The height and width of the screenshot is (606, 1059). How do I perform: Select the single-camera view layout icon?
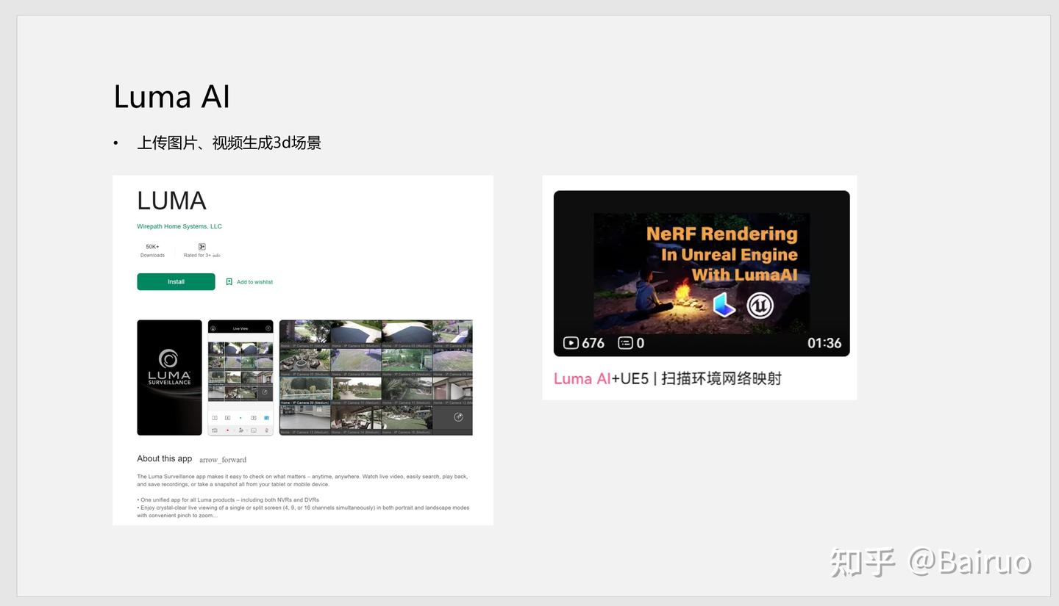[214, 416]
